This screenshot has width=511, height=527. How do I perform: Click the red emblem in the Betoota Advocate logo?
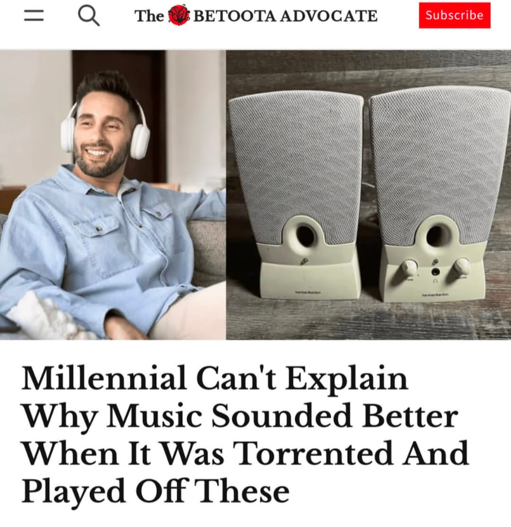click(x=178, y=15)
